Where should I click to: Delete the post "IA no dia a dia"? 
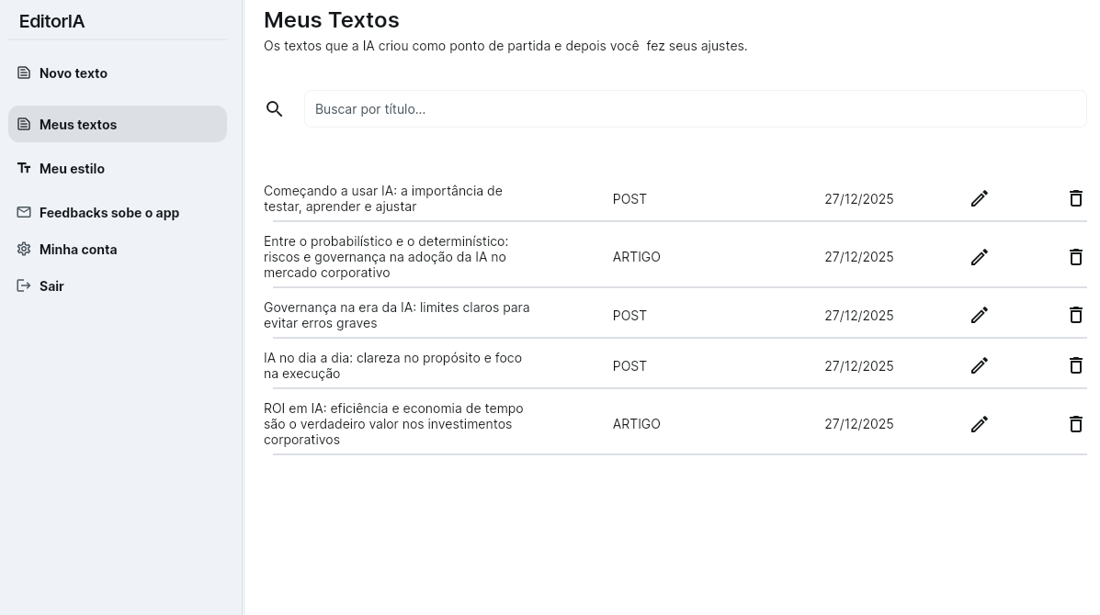point(1075,365)
